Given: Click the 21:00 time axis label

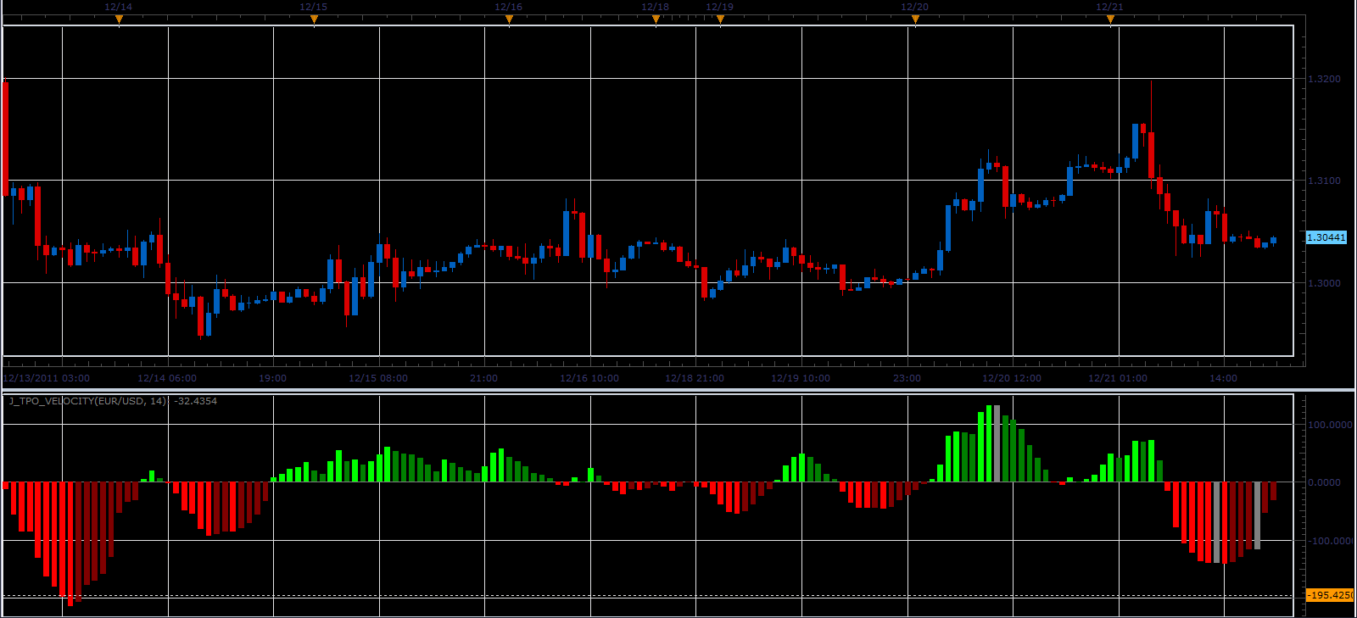Looking at the screenshot, I should (x=484, y=378).
